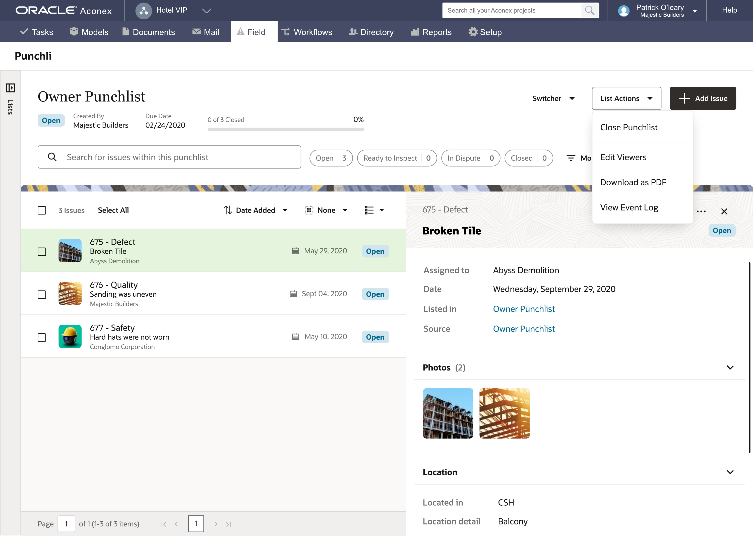Open Help
Screen dimensions: 753x536
(729, 10)
